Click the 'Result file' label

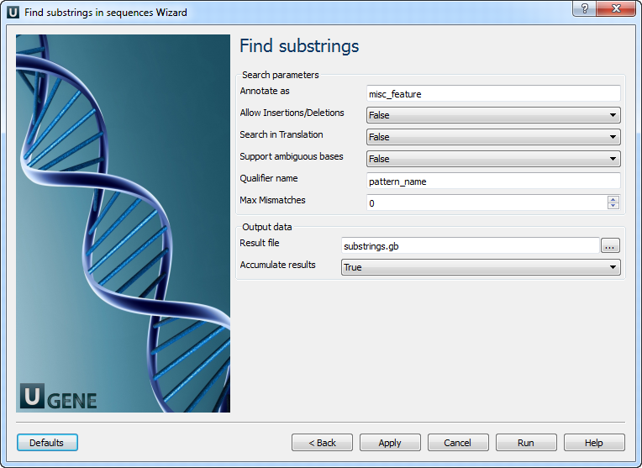260,243
